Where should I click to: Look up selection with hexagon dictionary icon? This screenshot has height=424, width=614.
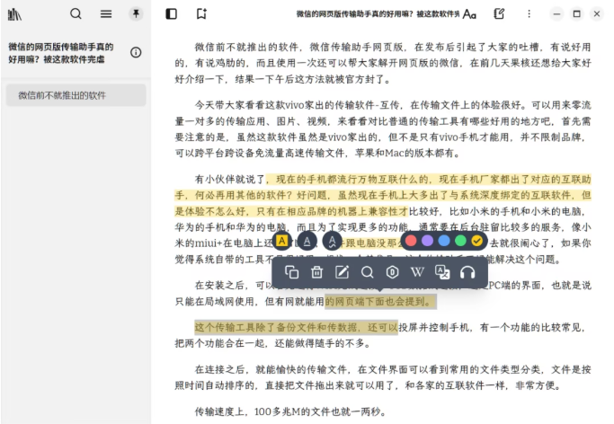(392, 272)
